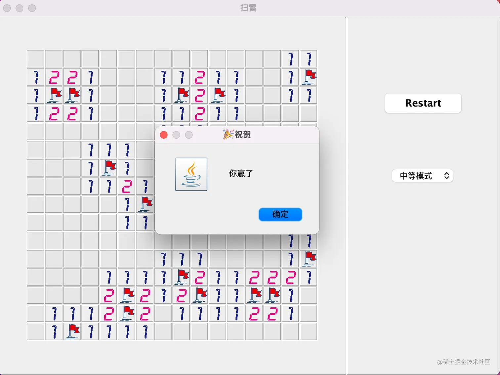Click the 1 in the bottom row, column 2
500x375 pixels.
[54, 332]
